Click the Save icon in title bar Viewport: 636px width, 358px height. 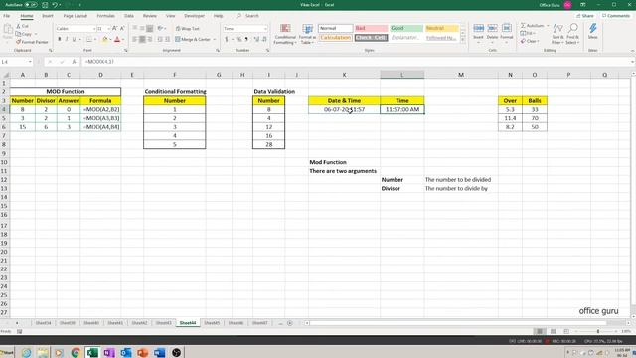pyautogui.click(x=45, y=5)
